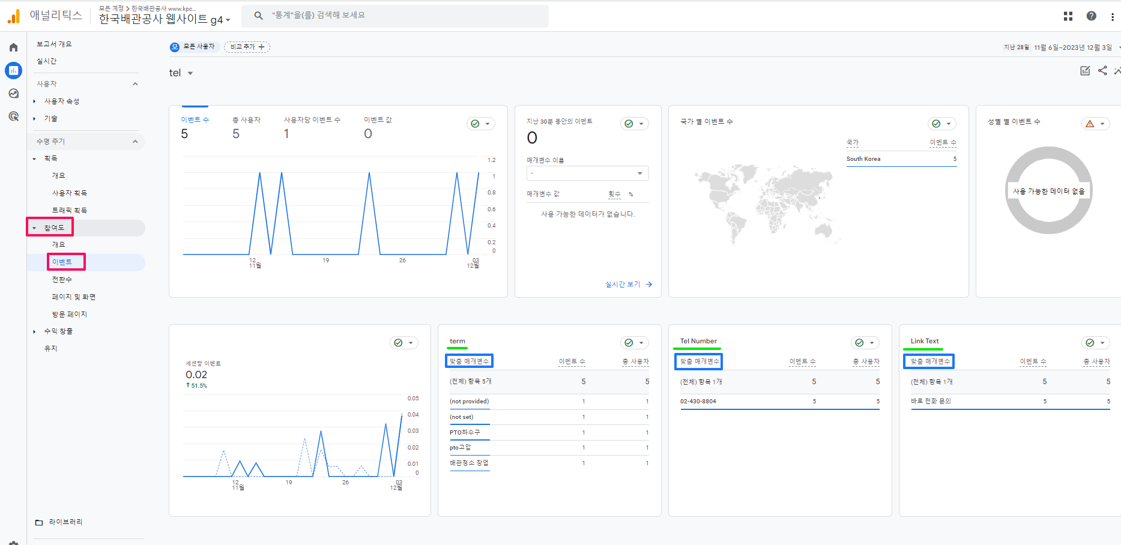
Task: Collapse the 사용자 section chevron
Action: point(135,84)
